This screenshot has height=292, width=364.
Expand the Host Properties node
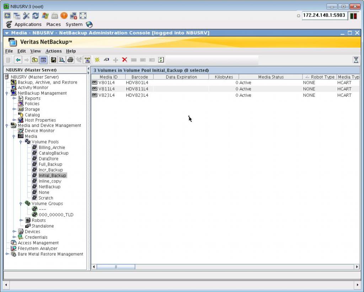click(14, 120)
